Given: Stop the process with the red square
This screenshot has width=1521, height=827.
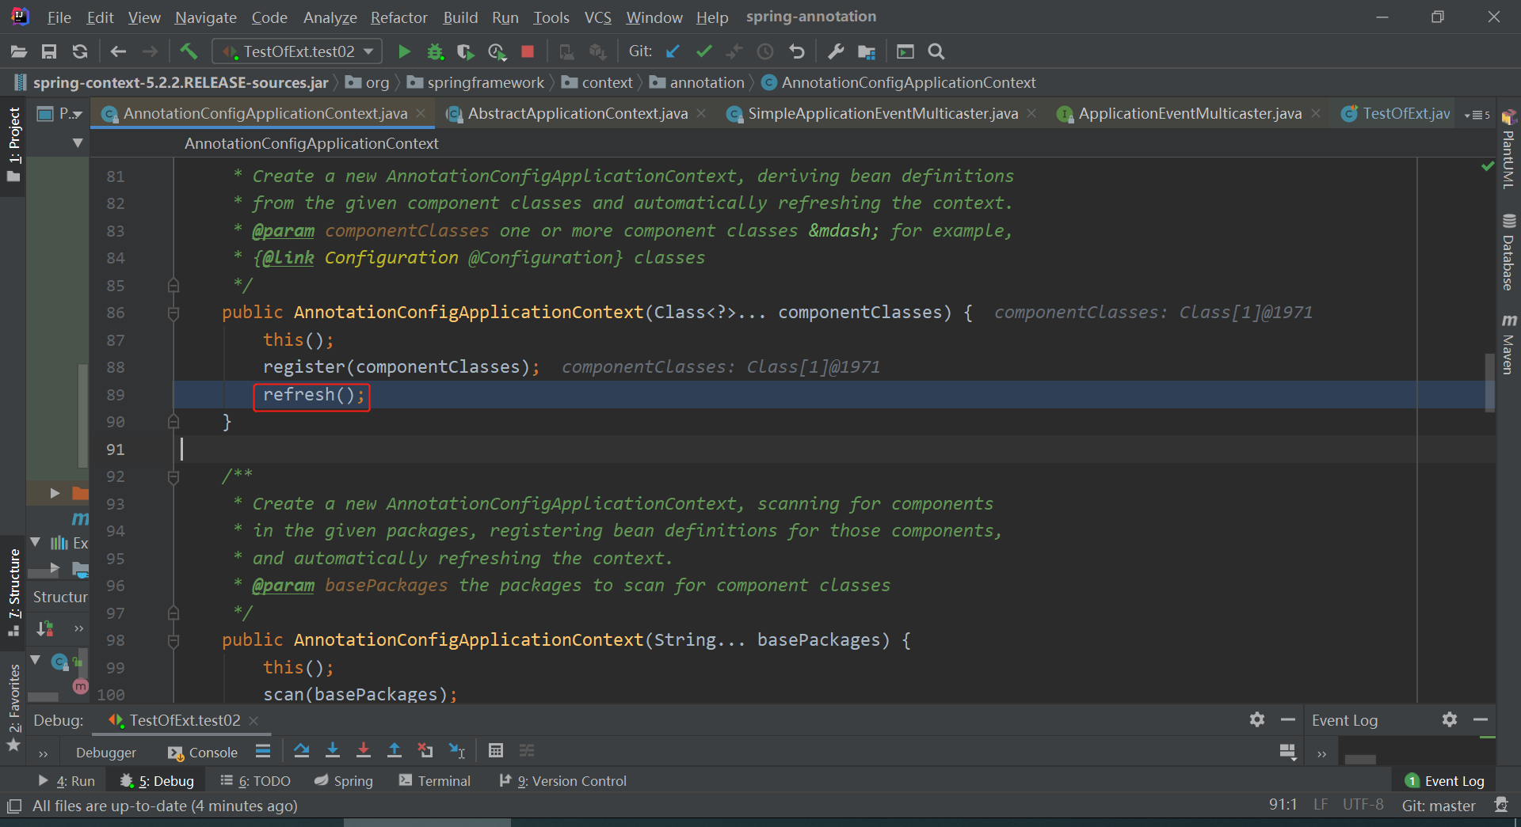Looking at the screenshot, I should click(x=528, y=51).
